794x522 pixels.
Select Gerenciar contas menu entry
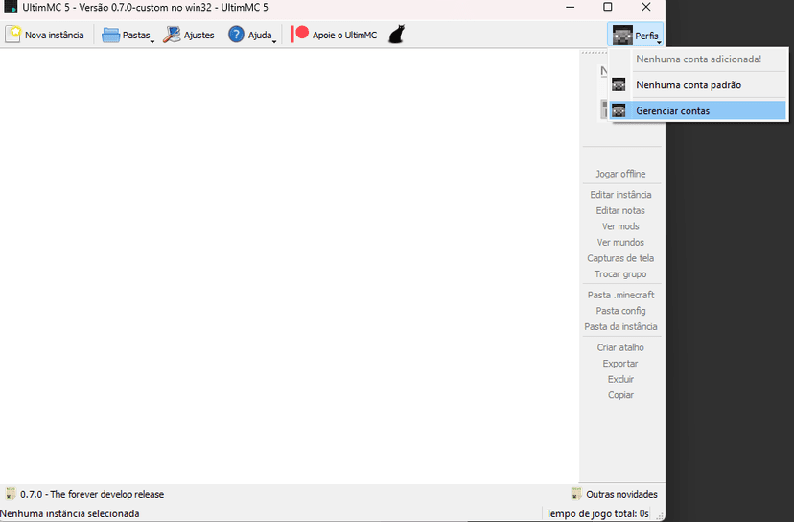(672, 111)
